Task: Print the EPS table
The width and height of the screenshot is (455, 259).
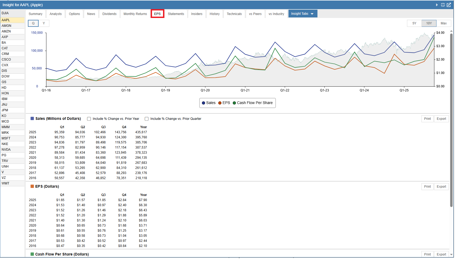Action: [427, 187]
